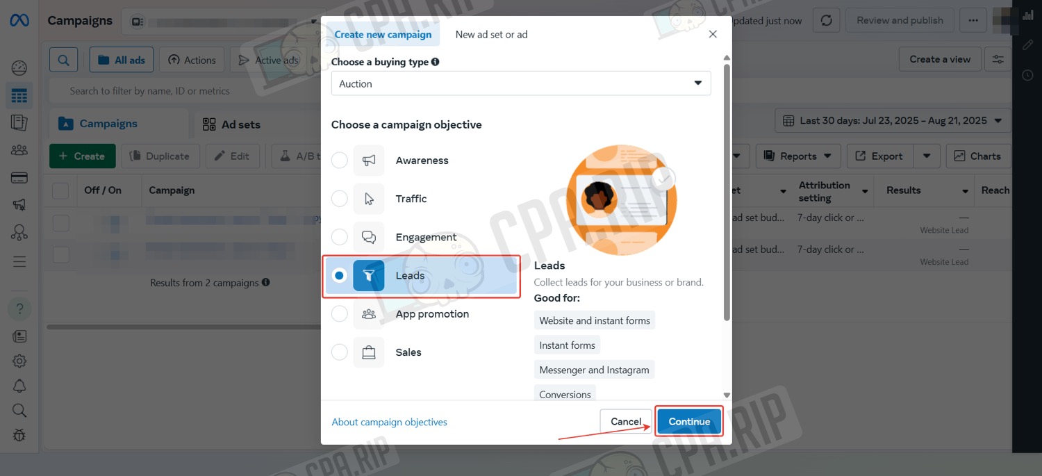Image resolution: width=1042 pixels, height=476 pixels.
Task: Choose the Sales objective radio button
Action: point(340,352)
